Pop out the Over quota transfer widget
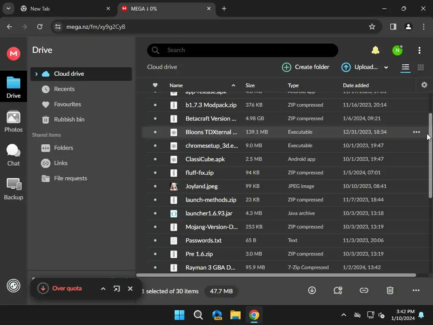The width and height of the screenshot is (433, 325). pos(117,289)
